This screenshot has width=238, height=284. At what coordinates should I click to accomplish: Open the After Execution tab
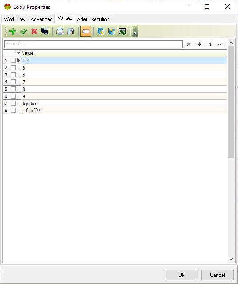coord(93,19)
